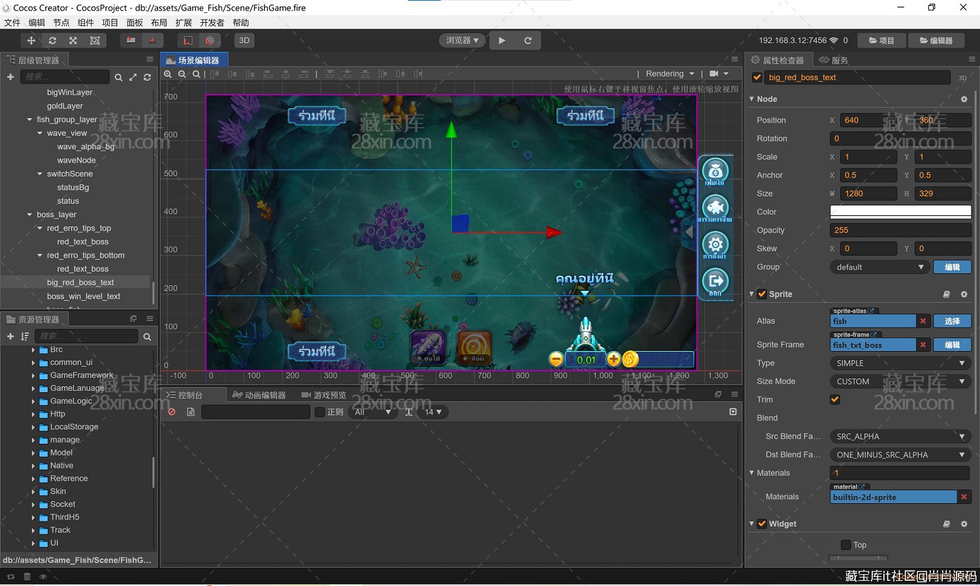Switch to the 游戏预览 tab
Viewport: 980px width, 586px height.
[324, 395]
